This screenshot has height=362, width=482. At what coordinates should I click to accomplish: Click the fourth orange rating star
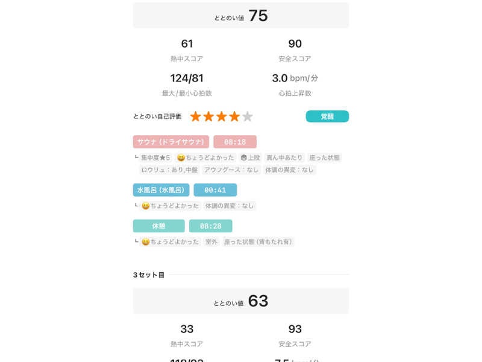coord(234,116)
